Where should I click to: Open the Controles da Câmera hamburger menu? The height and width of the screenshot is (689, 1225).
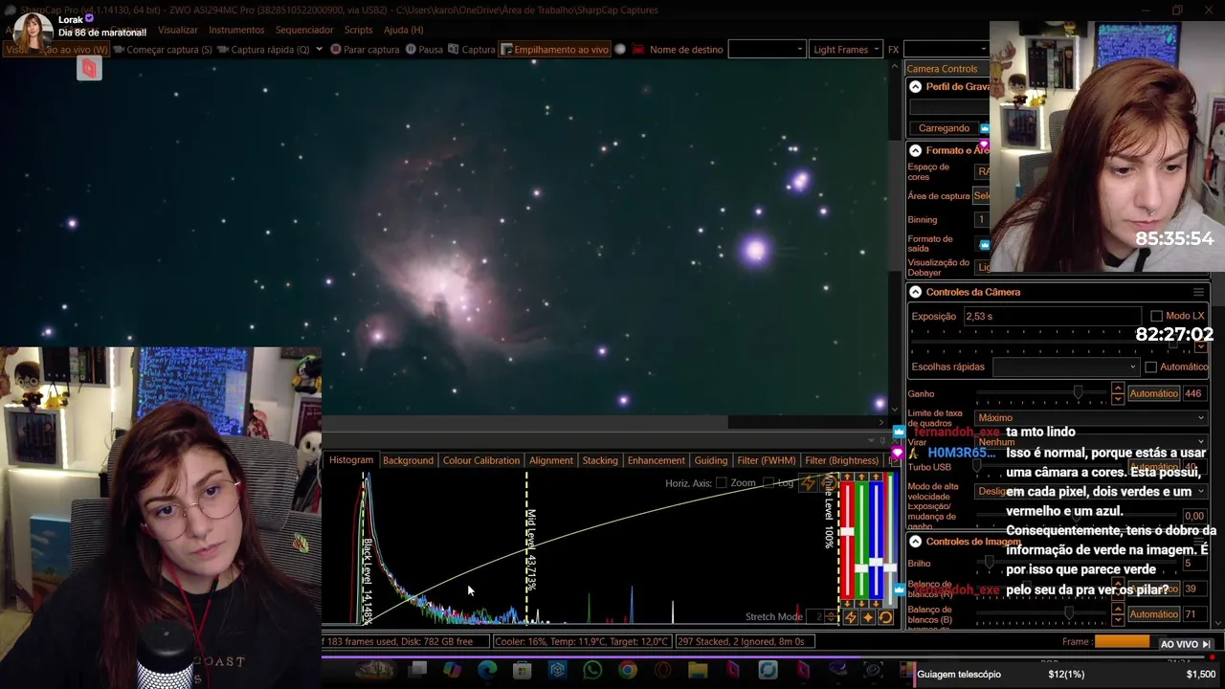(1198, 292)
